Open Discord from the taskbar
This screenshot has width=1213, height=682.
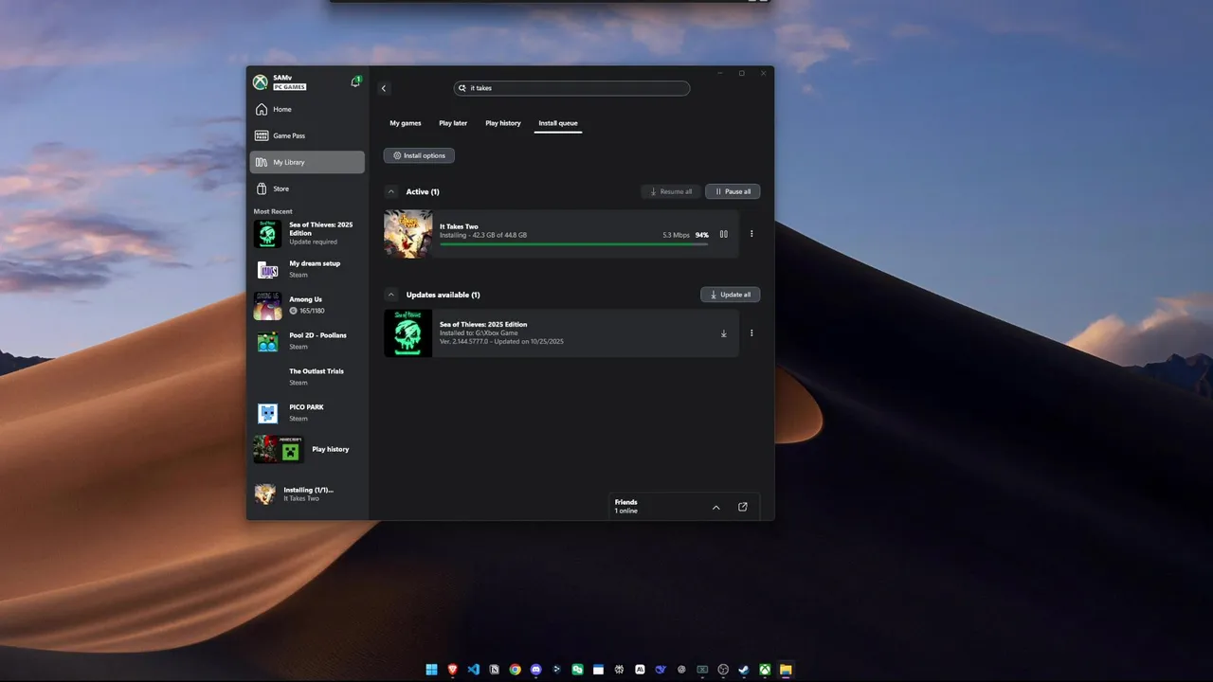click(536, 670)
